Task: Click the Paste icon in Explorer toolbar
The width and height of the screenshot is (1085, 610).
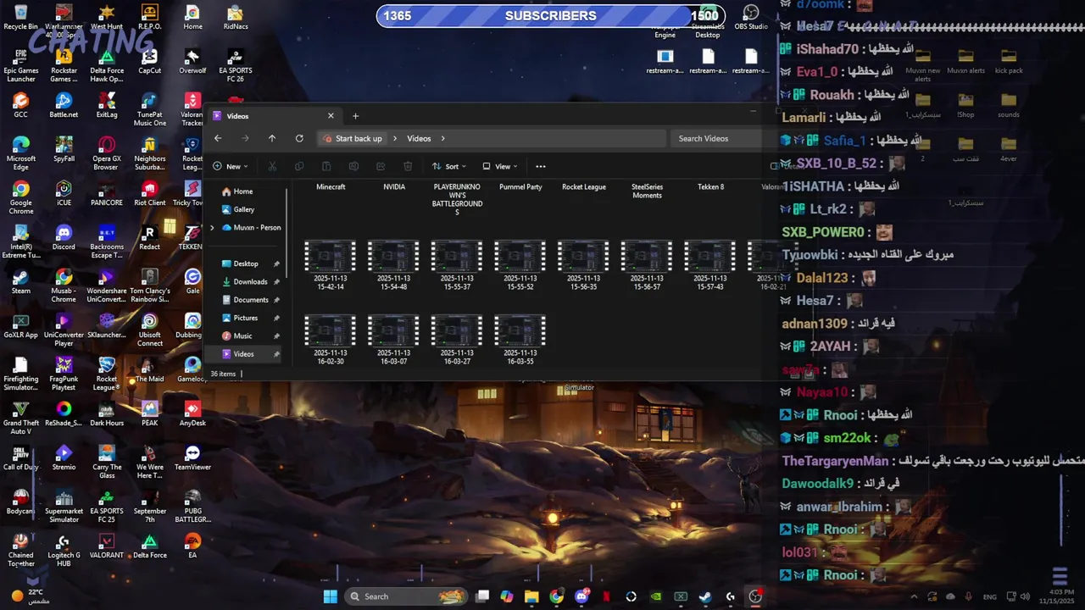Action: coord(326,166)
